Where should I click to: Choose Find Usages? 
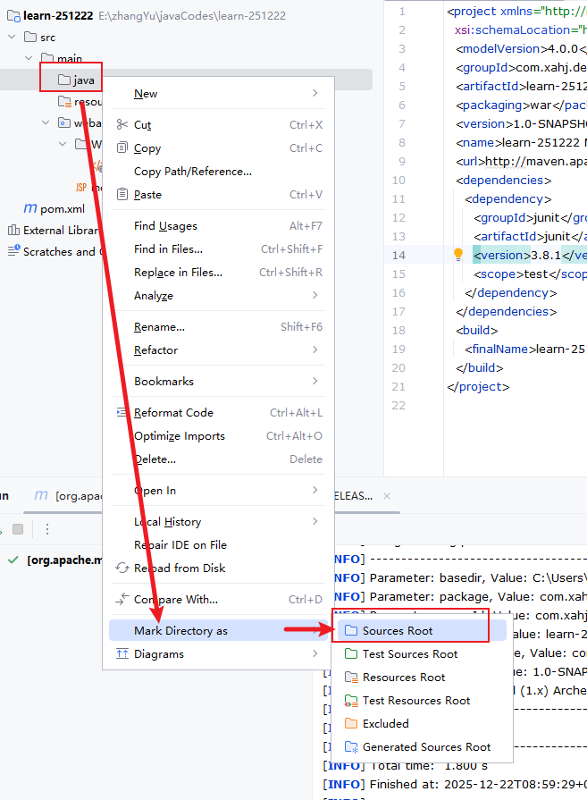218,225
